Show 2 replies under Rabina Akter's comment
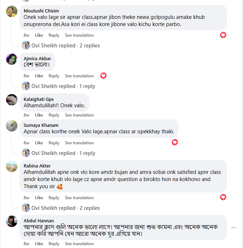The height and width of the screenshot is (248, 243). [66, 208]
